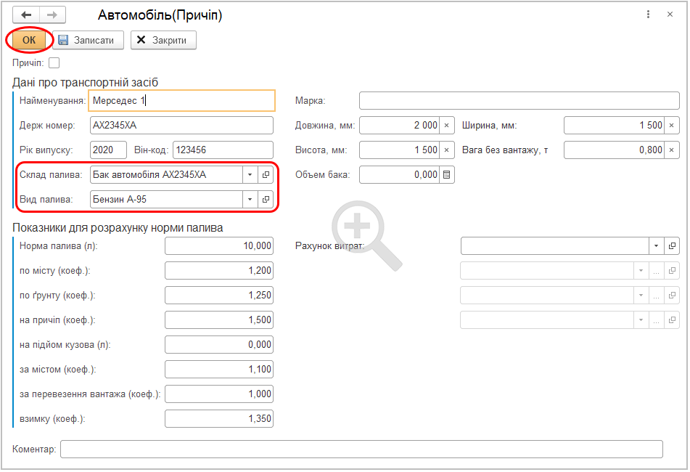Click the Держ номер field

(181, 126)
